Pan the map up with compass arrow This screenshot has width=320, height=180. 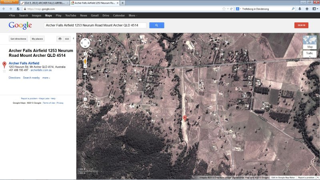[x=85, y=40]
